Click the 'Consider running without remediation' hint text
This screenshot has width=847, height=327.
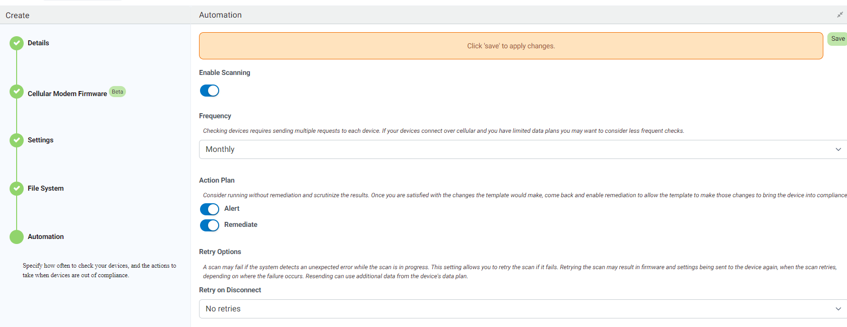click(525, 195)
